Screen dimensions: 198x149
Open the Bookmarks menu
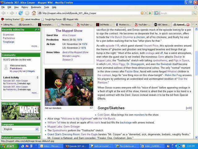click(36, 7)
